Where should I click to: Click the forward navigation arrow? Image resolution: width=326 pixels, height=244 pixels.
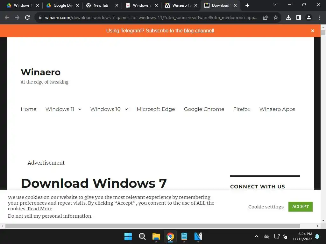[x=17, y=18]
